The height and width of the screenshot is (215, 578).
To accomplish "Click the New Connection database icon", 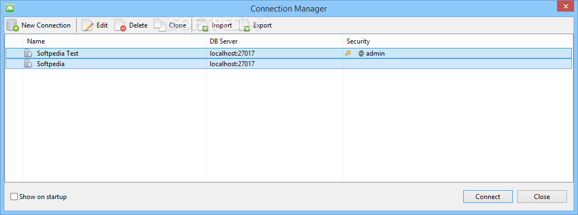I will [x=13, y=25].
